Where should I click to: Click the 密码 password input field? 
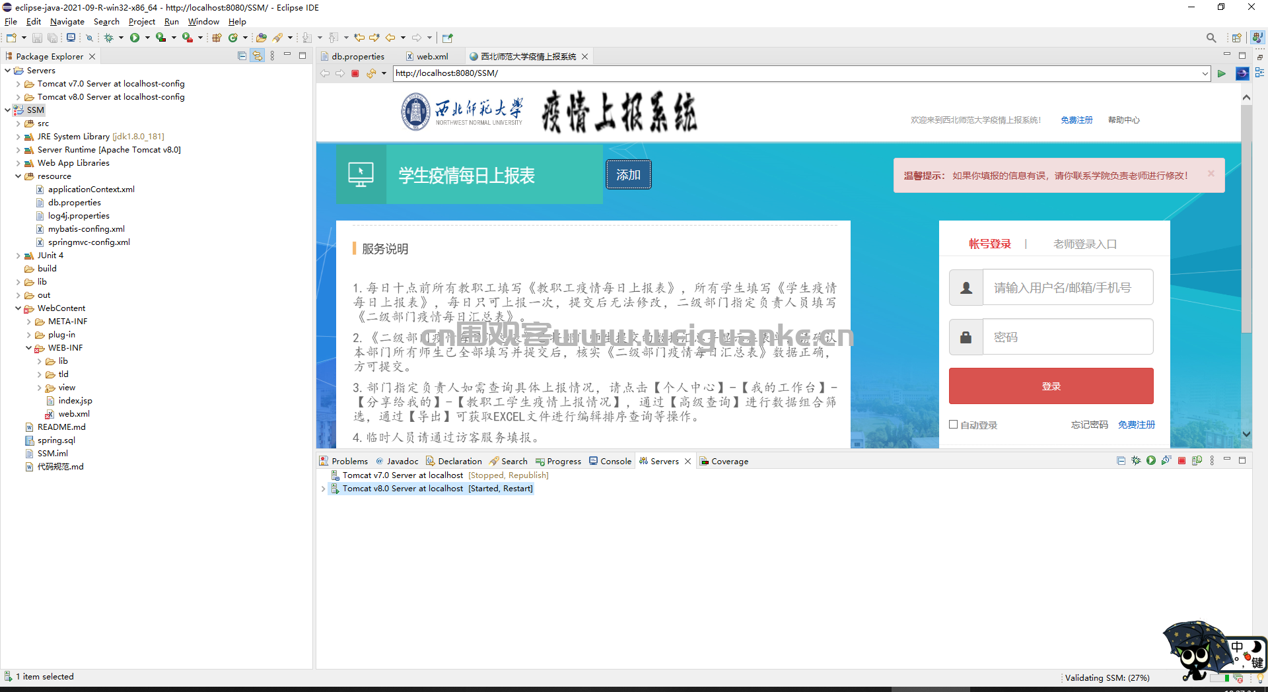coord(1068,337)
